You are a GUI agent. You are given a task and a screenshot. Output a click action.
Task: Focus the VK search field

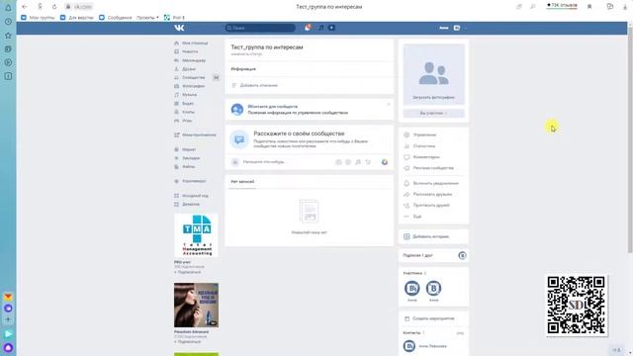tap(260, 28)
